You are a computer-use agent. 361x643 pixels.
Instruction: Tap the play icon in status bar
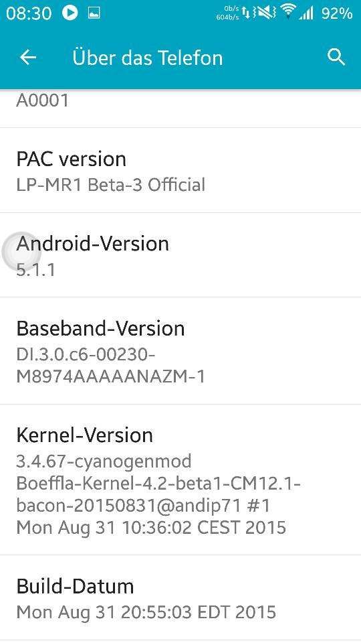click(70, 13)
